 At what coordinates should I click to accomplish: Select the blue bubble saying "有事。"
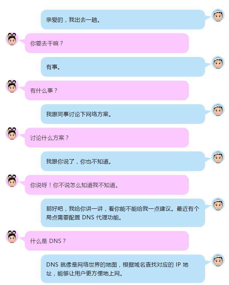pyautogui.click(x=123, y=67)
